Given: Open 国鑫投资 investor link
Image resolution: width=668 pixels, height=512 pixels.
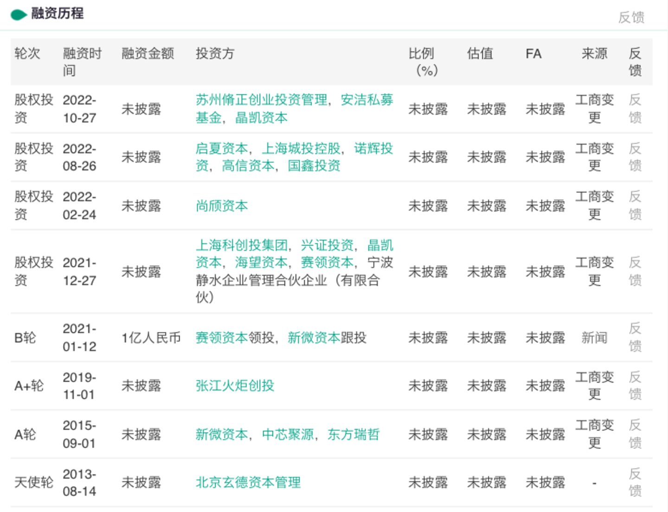Looking at the screenshot, I should (314, 166).
